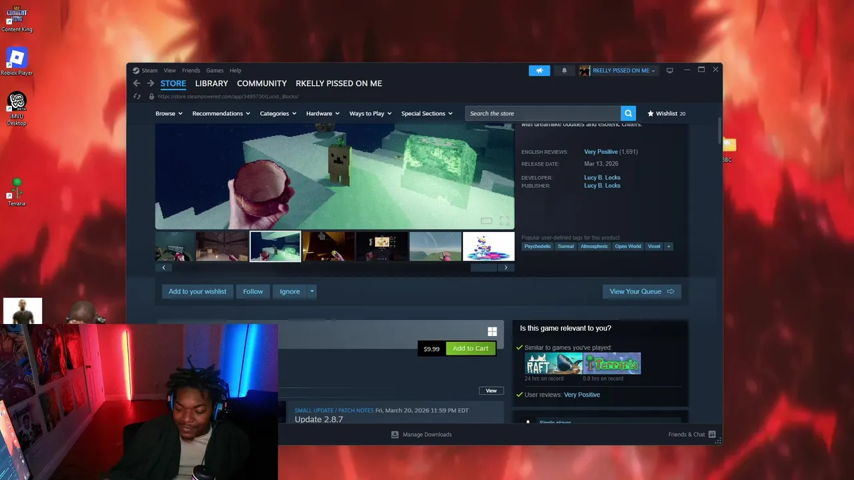Open the View menu
Image resolution: width=854 pixels, height=480 pixels.
click(170, 71)
